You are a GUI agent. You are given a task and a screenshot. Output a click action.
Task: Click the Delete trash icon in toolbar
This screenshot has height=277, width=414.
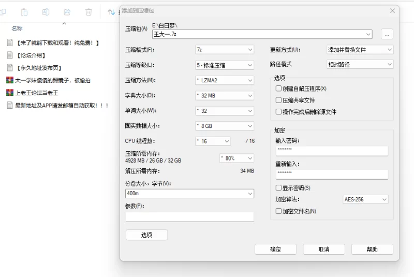tap(88, 11)
